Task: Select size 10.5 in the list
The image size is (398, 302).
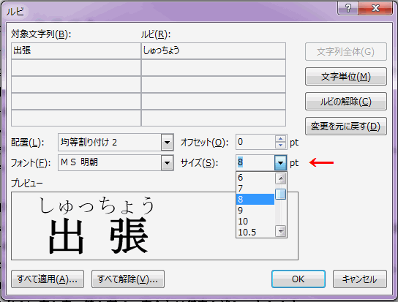Action: [x=255, y=232]
